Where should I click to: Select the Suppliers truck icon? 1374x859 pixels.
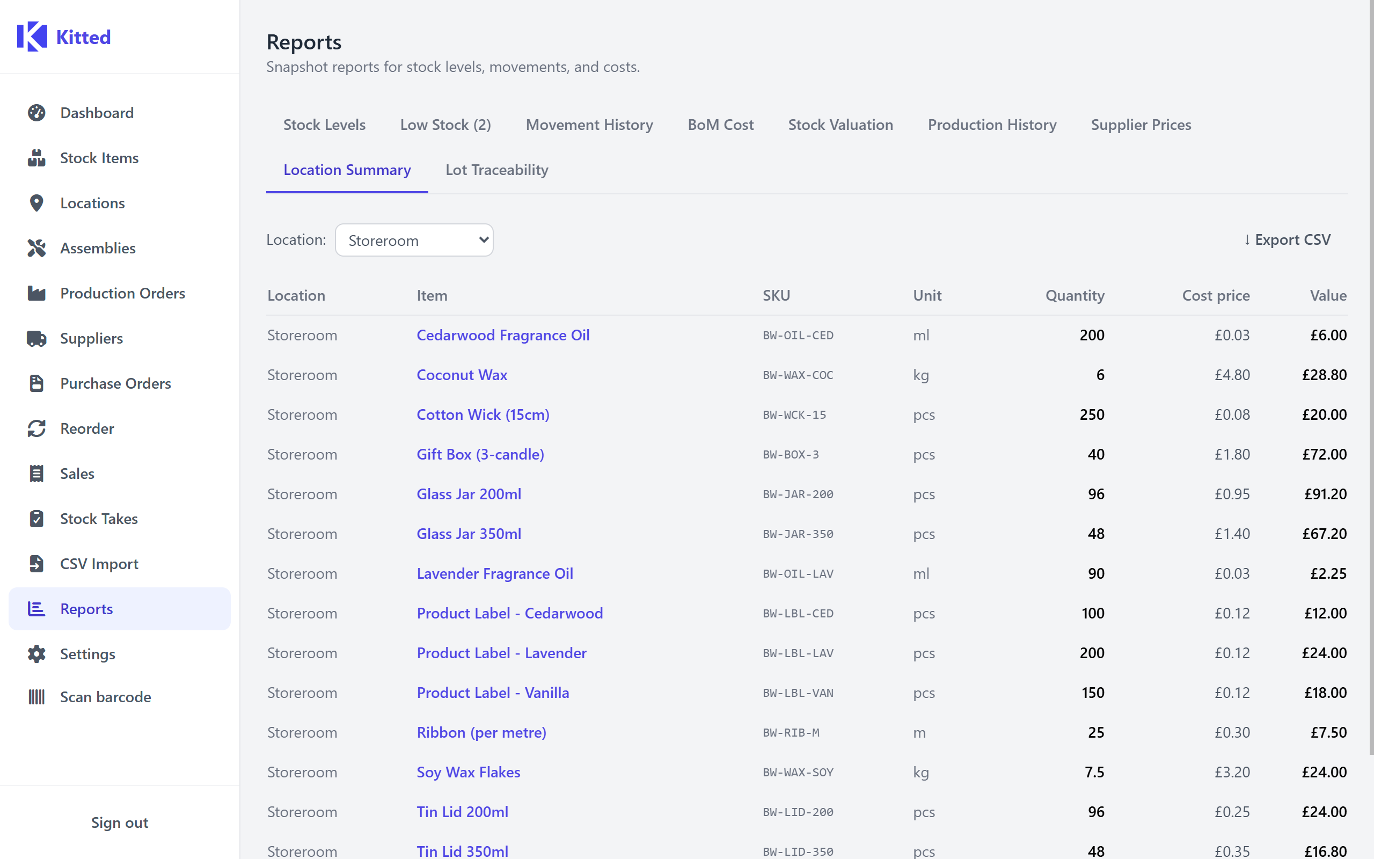pos(37,338)
